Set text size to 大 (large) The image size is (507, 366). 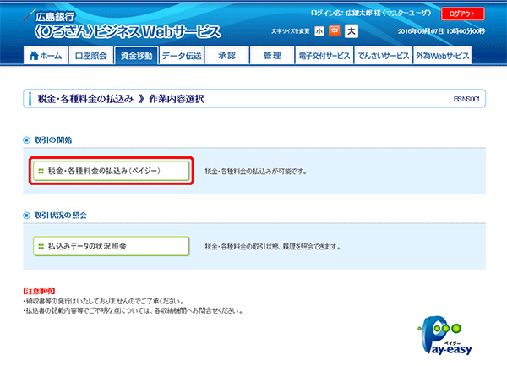(352, 31)
